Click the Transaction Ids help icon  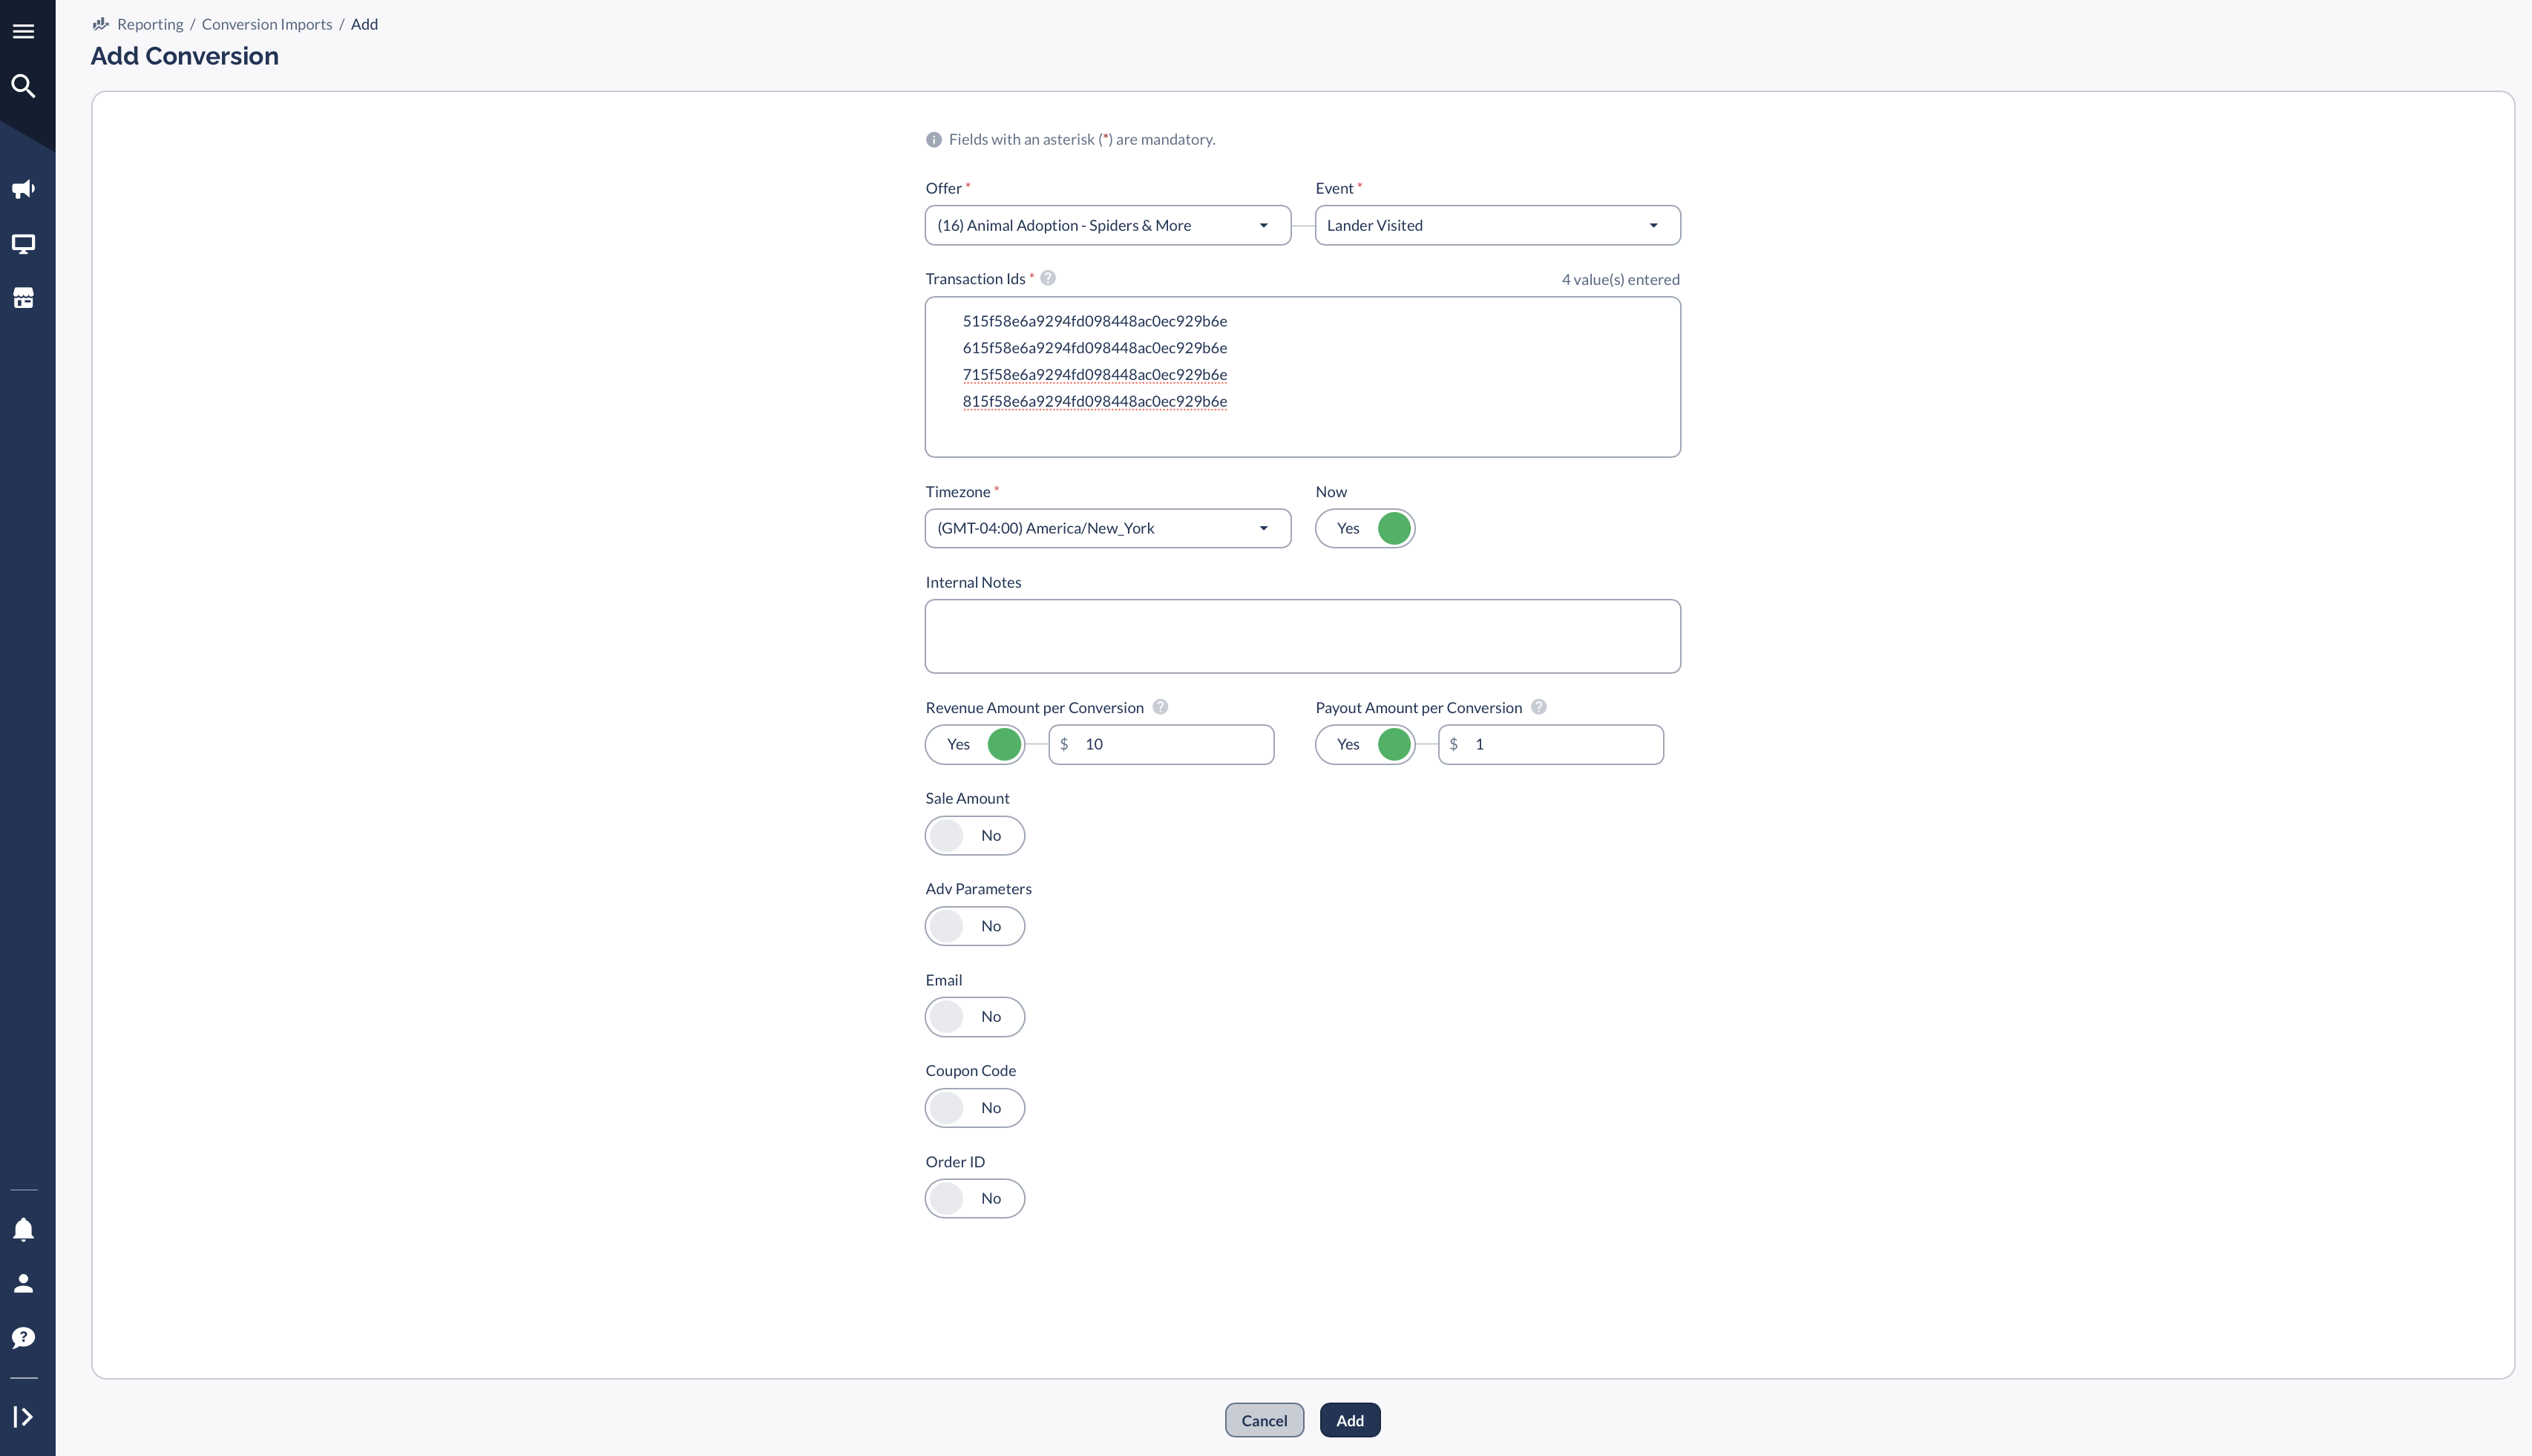(1048, 278)
